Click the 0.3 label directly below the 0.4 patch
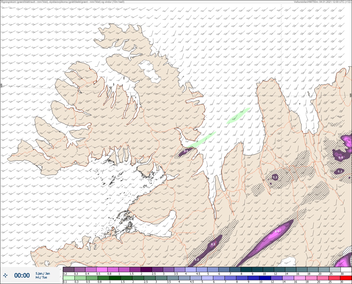The height and width of the screenshot is (284, 352). [340, 171]
